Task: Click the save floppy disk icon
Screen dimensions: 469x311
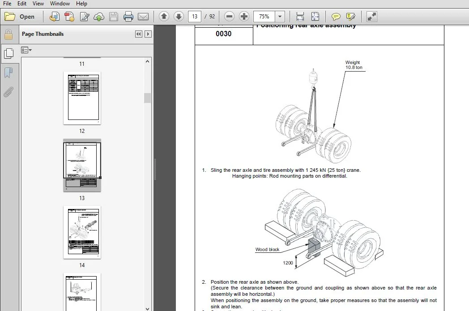Action: pos(114,17)
